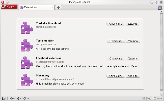The height and width of the screenshot is (101, 164).
Task: Open the Вид (100%) zoom dropdown
Action: pos(151,98)
